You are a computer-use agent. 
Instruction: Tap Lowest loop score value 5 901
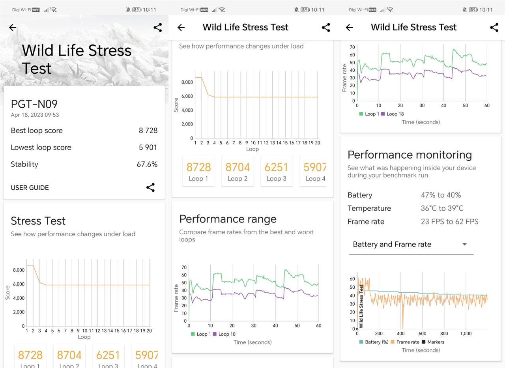click(148, 148)
